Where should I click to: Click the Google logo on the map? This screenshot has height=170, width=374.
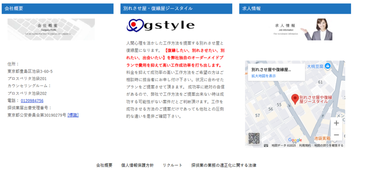[x=295, y=140]
